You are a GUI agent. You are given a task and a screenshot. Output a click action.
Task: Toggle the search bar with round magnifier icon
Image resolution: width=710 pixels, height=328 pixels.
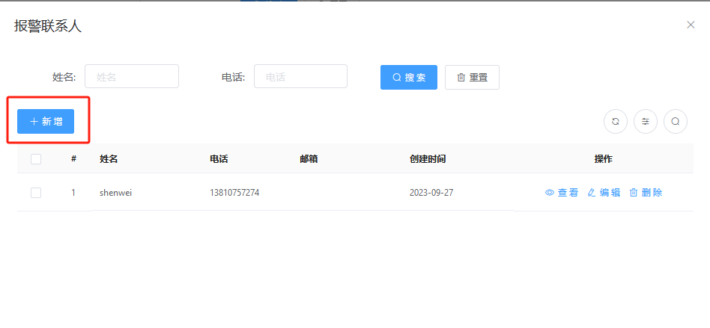[675, 121]
